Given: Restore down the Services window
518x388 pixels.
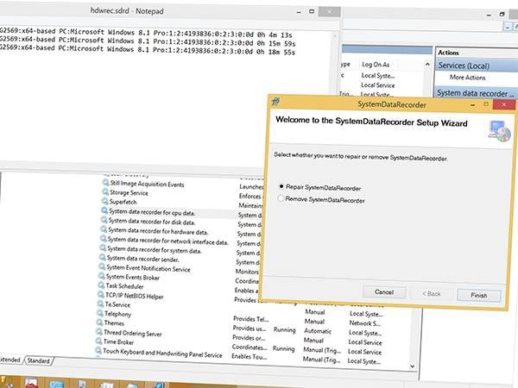Looking at the screenshot, I should 502,14.
